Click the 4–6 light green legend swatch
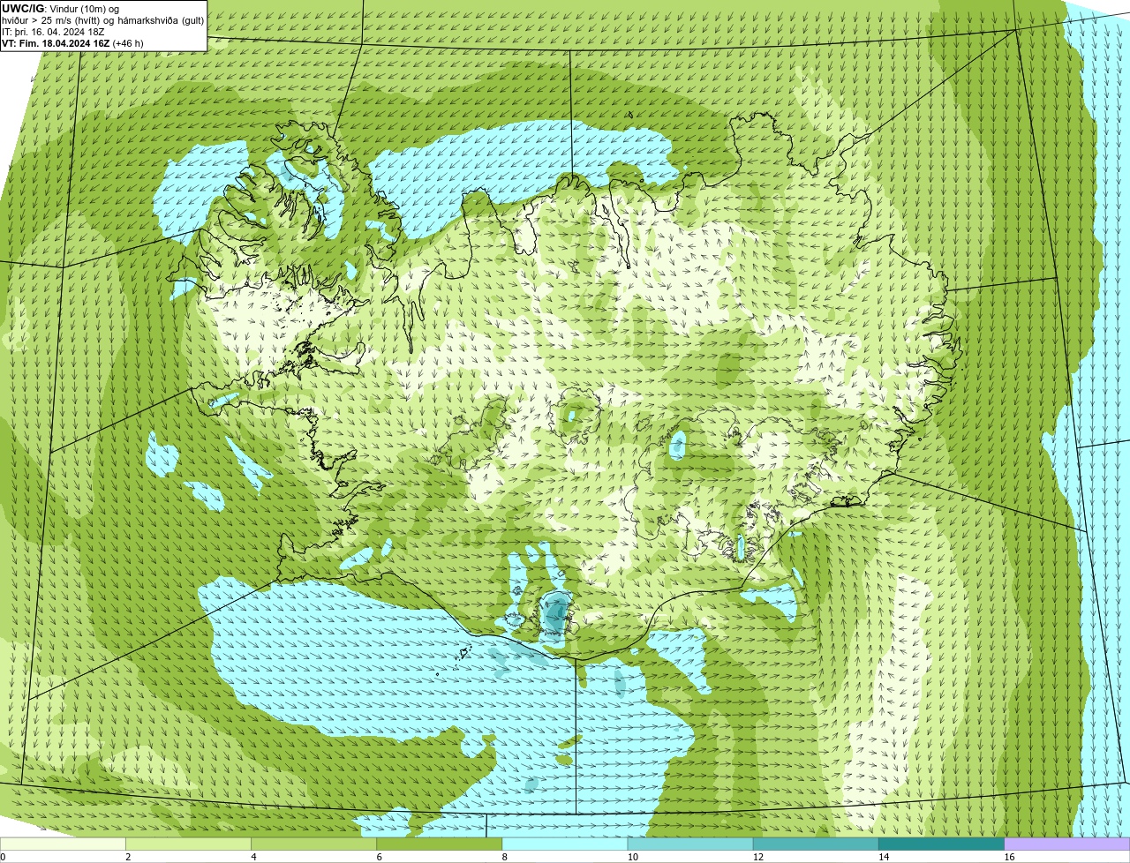1130x863 pixels. [x=313, y=844]
